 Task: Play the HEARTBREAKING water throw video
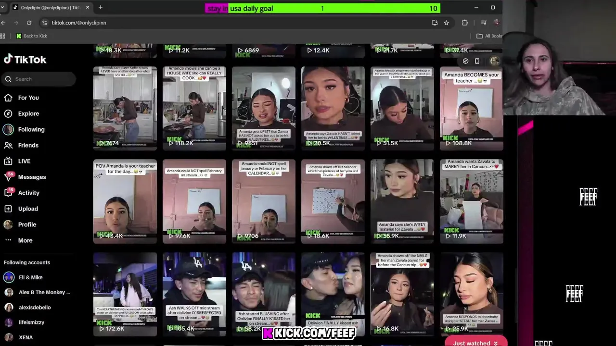[x=125, y=294]
